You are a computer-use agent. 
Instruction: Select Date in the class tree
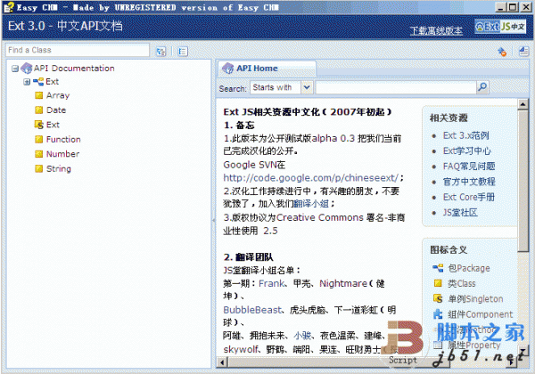pyautogui.click(x=56, y=110)
